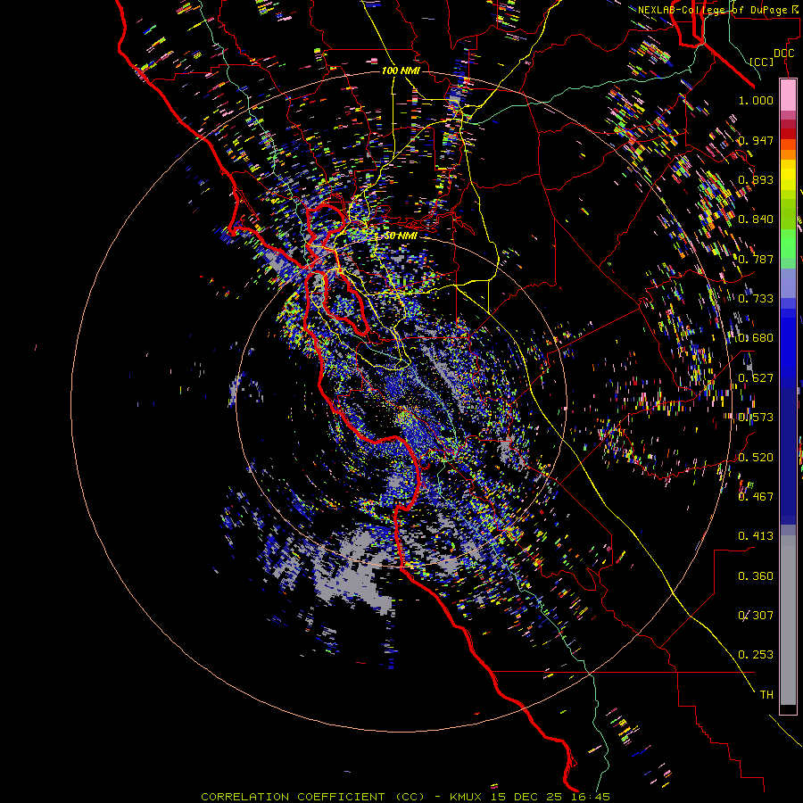Click the 0.573 legend value

[756, 418]
